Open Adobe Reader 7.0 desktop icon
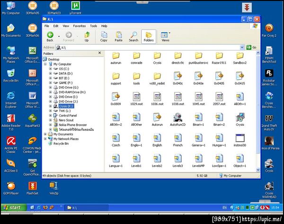Viewport: 284px width, 224px height. 11,123
